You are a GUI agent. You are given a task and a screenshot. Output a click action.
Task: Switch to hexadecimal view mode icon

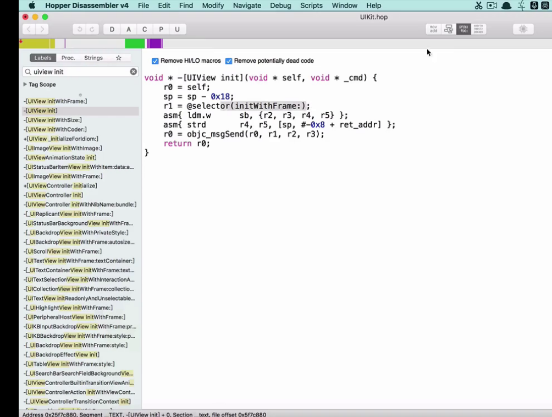(x=478, y=29)
